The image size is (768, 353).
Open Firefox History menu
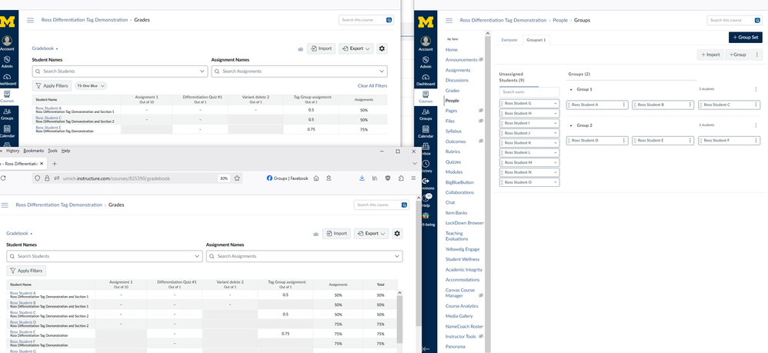pos(13,151)
